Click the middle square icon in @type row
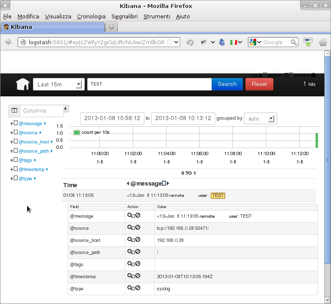Screen dimensions: 331x304 [134, 288]
